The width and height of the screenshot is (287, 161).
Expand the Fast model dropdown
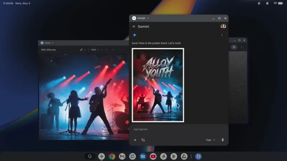pos(211,140)
